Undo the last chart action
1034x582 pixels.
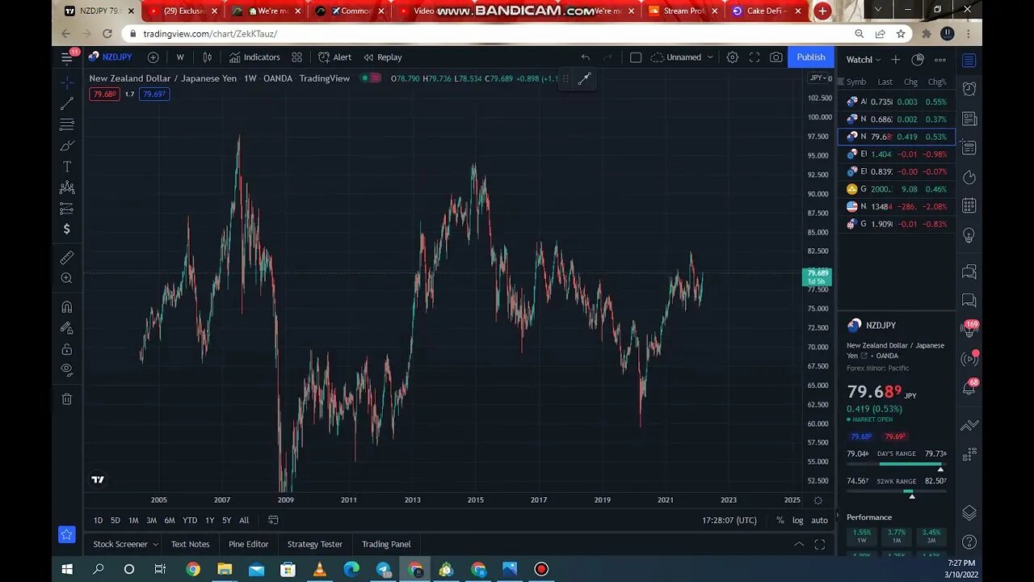tap(586, 57)
